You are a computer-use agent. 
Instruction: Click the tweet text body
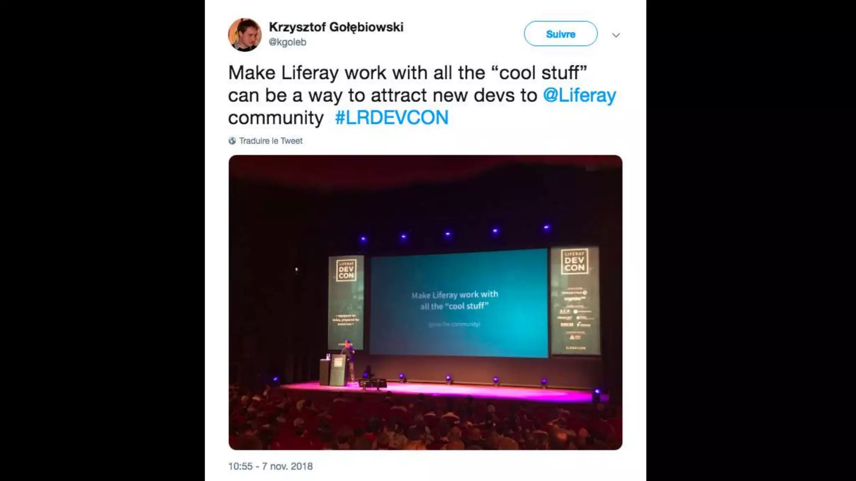click(x=422, y=95)
